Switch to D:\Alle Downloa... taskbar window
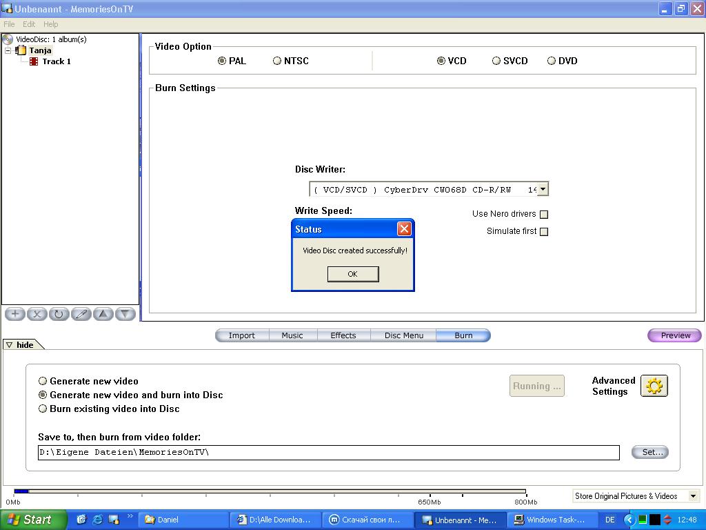 (x=276, y=520)
